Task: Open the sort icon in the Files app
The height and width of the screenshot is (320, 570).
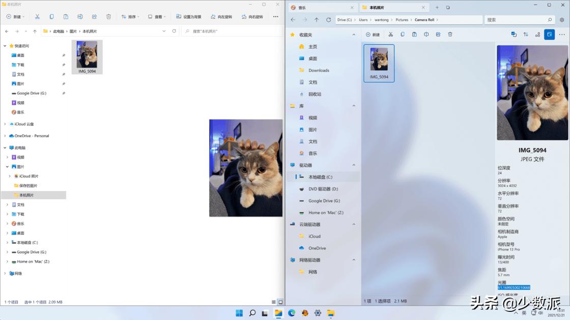Action: (525, 34)
